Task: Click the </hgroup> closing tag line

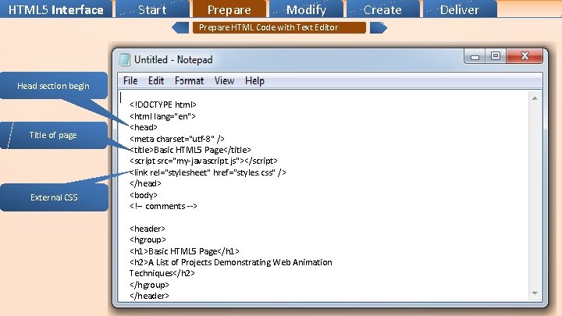Action: (x=149, y=285)
